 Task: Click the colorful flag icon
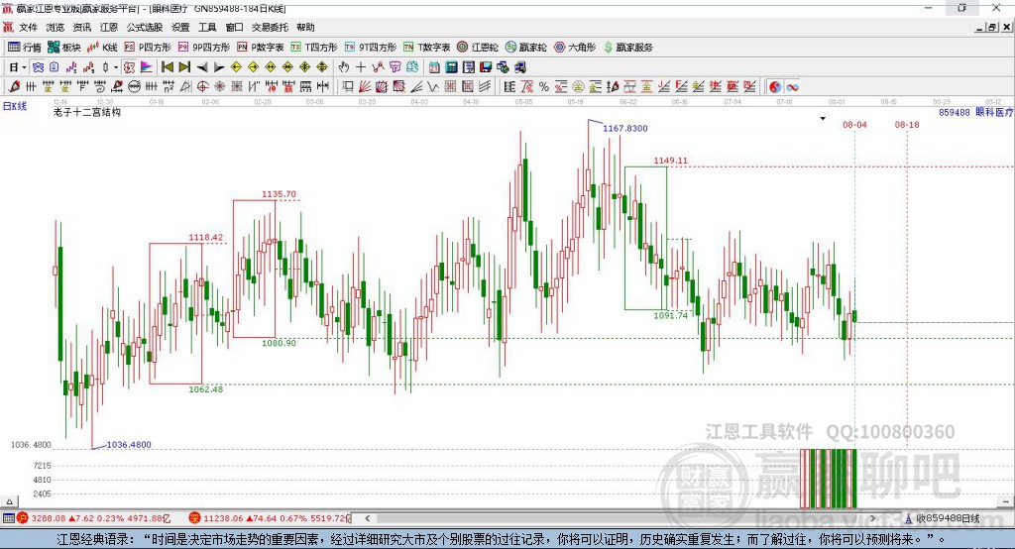click(x=147, y=67)
